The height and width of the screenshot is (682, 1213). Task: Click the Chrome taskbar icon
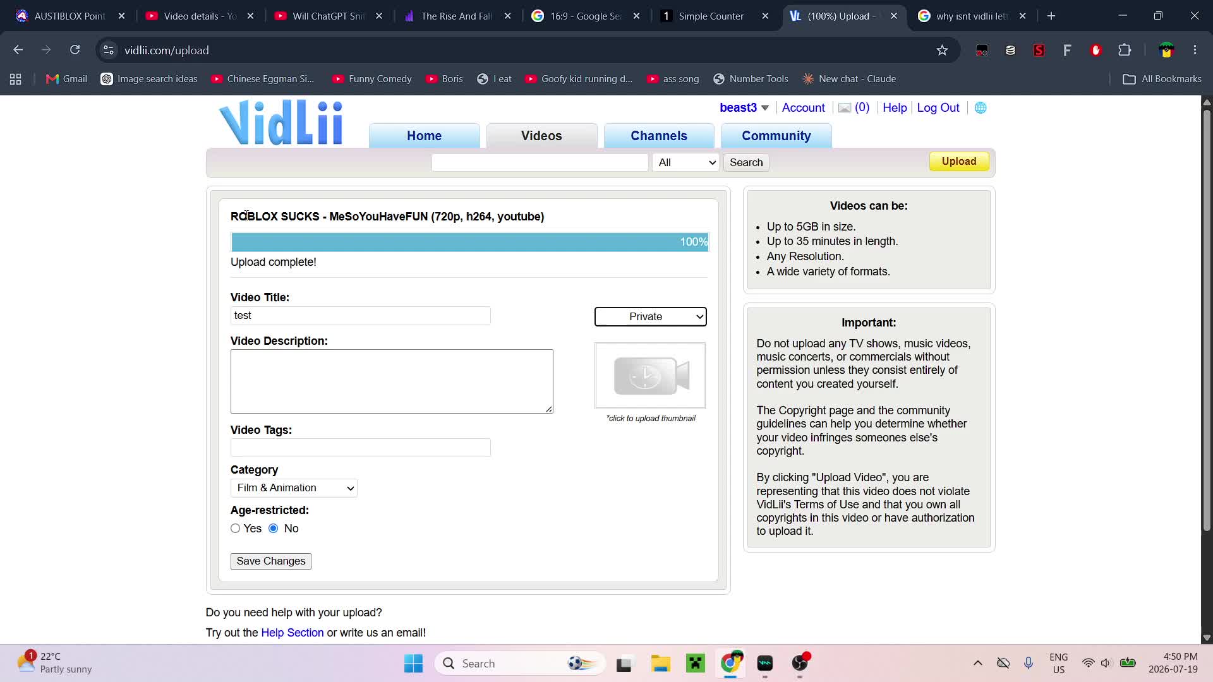pyautogui.click(x=730, y=663)
